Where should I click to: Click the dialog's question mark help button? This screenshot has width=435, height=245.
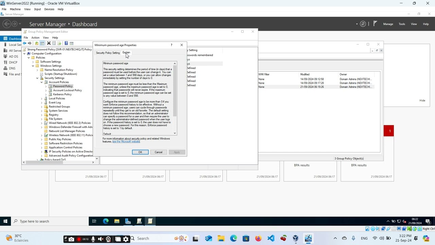tap(171, 45)
